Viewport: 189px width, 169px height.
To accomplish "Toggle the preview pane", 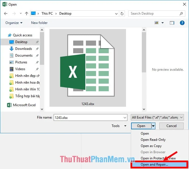I will point(172,23).
